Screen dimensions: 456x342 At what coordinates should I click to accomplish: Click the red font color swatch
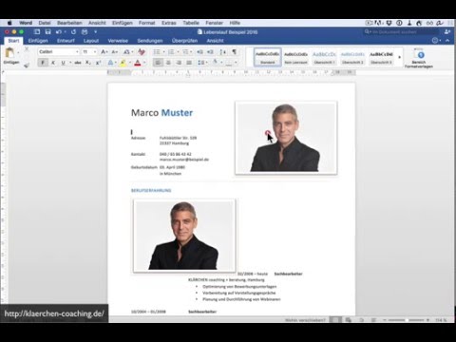pyautogui.click(x=137, y=63)
